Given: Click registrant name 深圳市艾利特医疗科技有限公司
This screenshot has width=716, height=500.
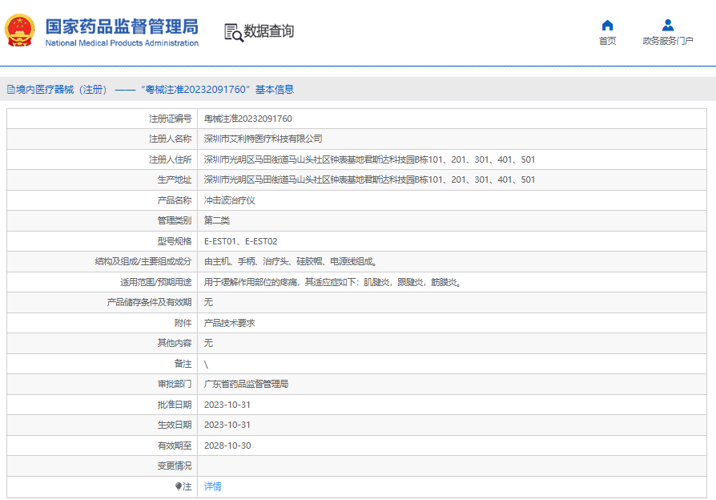Looking at the screenshot, I should 263,139.
